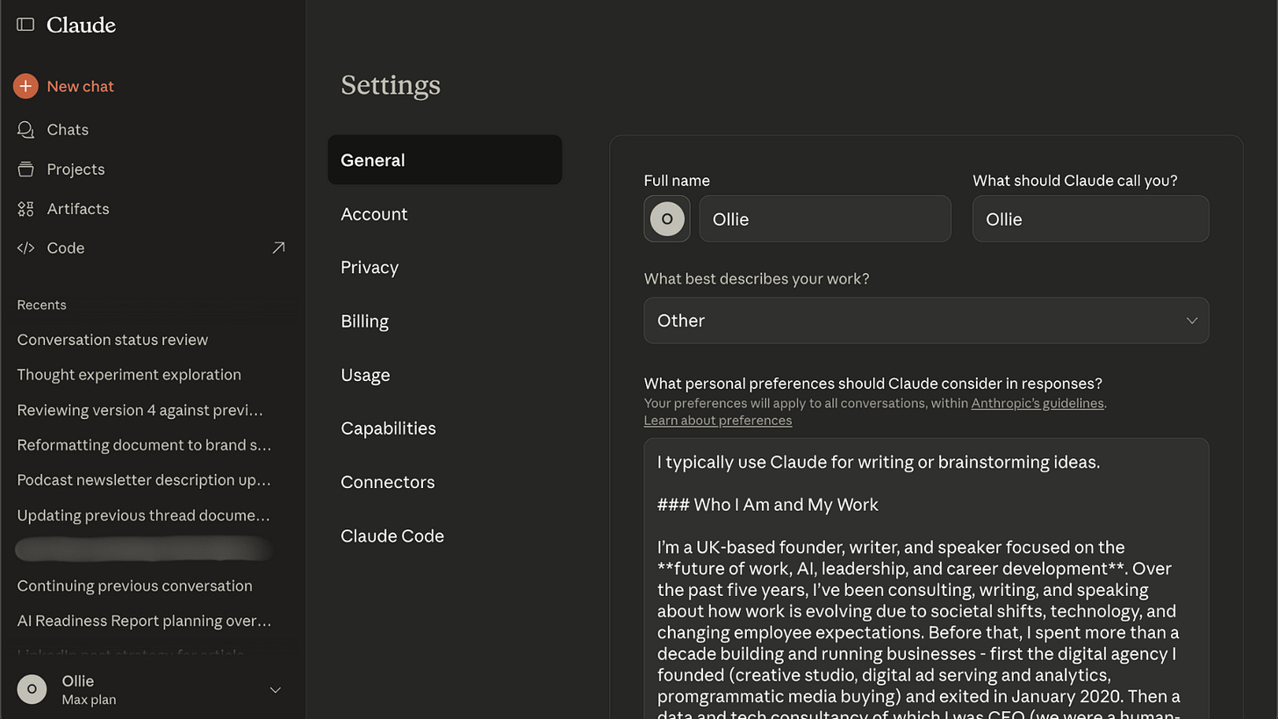Switch to the Privacy settings tab
Viewport: 1278px width, 719px height.
point(370,268)
